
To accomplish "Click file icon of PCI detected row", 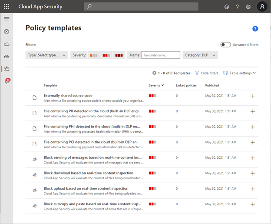I will pos(35,144).
